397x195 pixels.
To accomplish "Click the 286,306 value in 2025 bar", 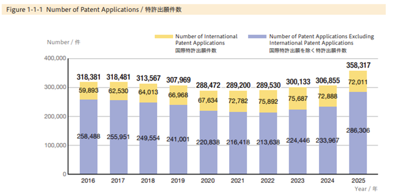I will pos(358,130).
